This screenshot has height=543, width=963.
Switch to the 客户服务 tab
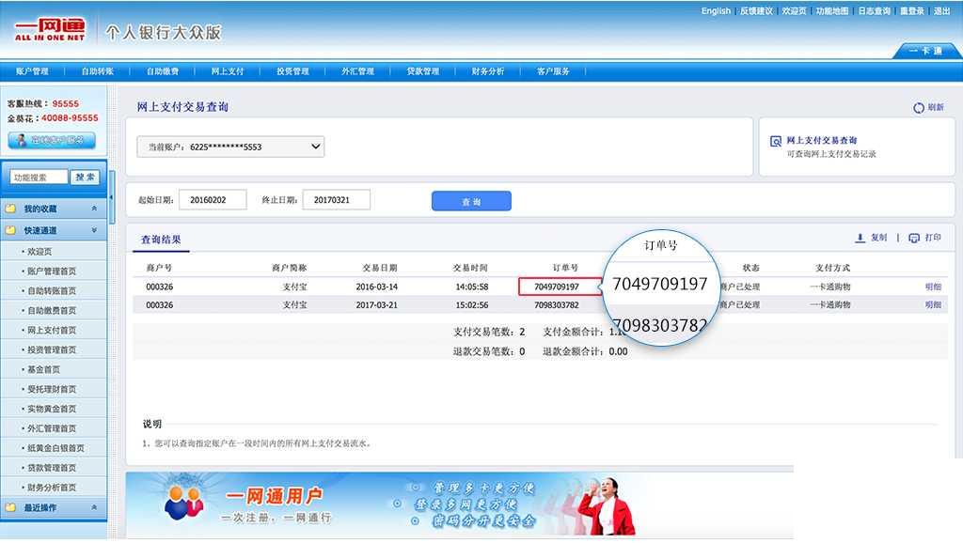click(x=553, y=70)
